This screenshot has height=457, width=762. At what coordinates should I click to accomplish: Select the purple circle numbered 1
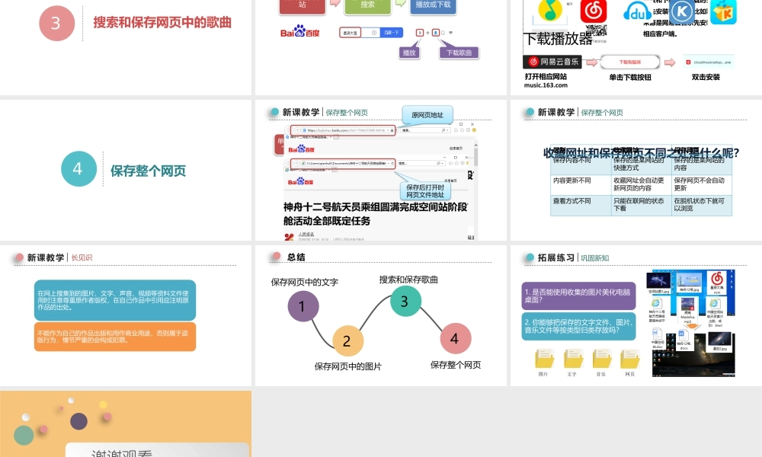coord(303,306)
